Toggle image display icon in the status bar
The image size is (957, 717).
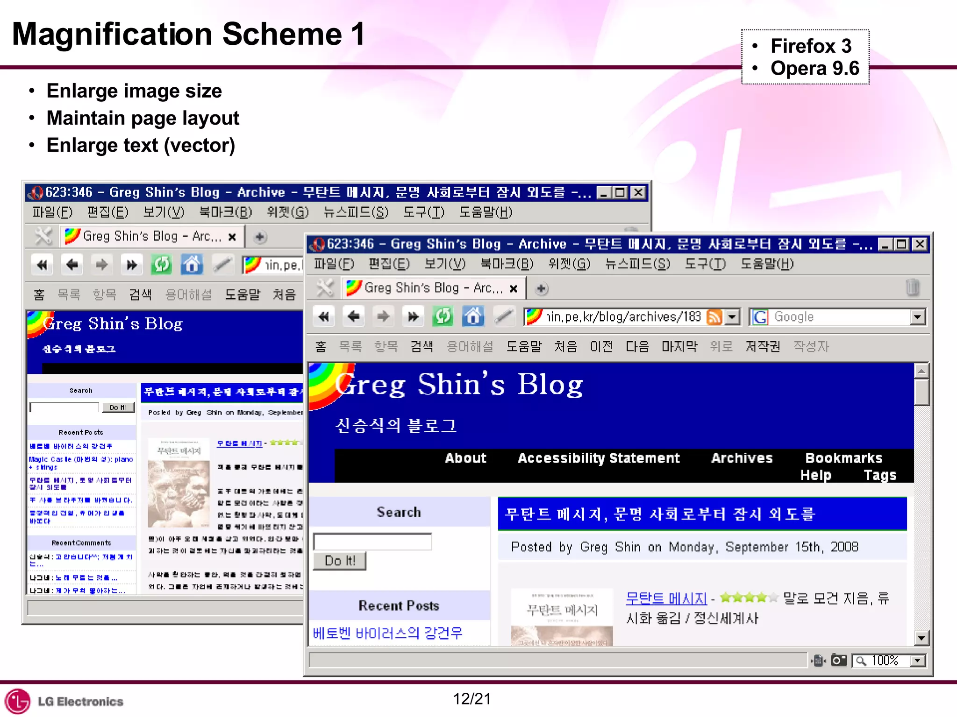click(839, 661)
